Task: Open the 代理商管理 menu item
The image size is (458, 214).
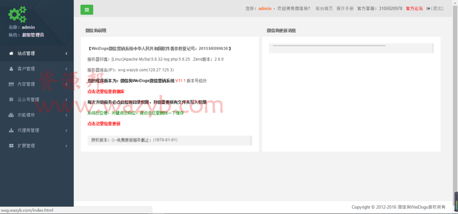Action: pos(37,130)
